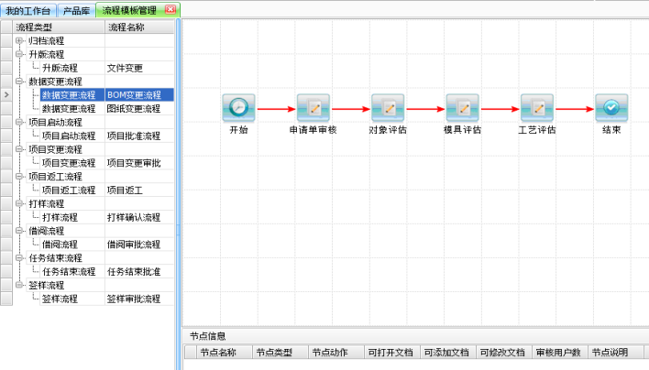The height and width of the screenshot is (370, 649).
Task: Expand the 归档流程 tree node
Action: 19,40
